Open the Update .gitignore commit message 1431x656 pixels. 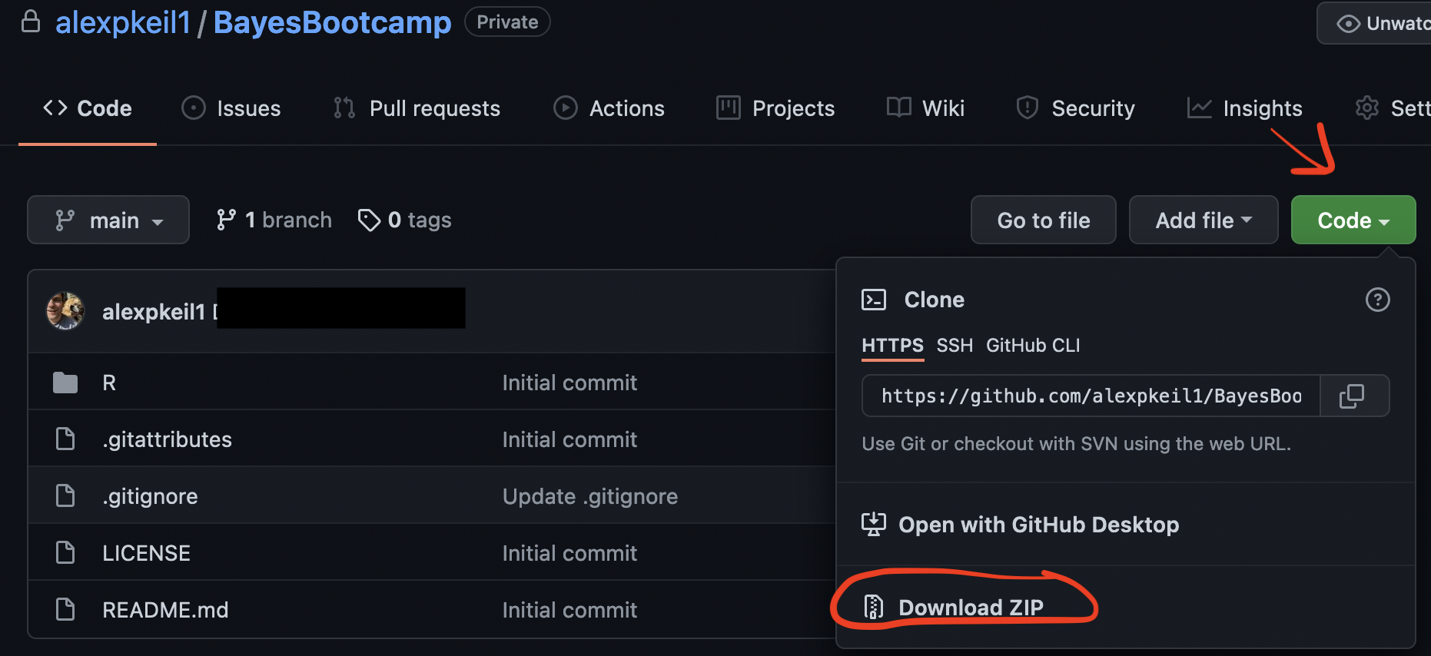(590, 496)
